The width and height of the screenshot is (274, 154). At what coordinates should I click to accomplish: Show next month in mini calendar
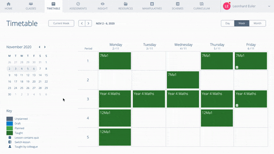tap(45, 47)
